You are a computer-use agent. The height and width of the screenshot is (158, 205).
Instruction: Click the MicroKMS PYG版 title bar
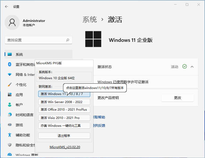[64, 63]
